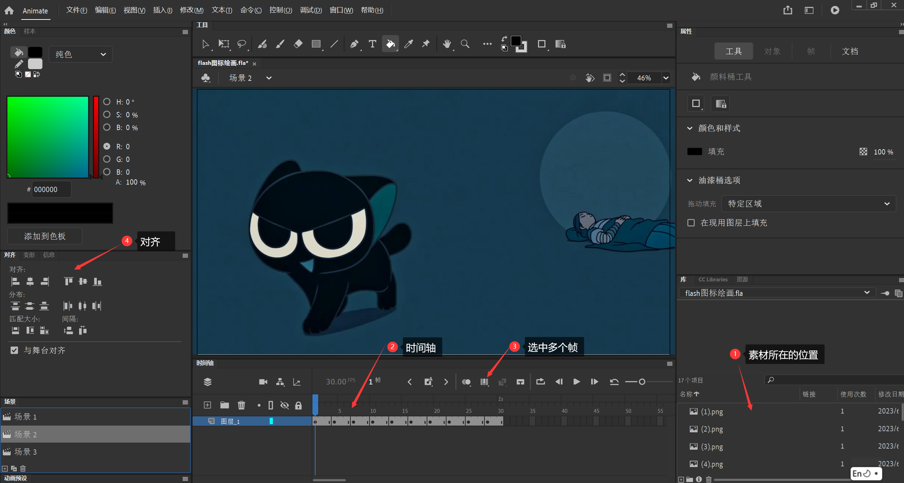Image resolution: width=904 pixels, height=483 pixels.
Task: Click the black 填充 color swatch in properties
Action: coord(694,152)
